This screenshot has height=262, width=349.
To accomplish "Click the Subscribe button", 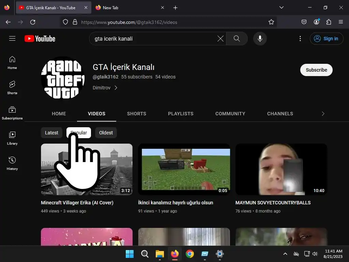I will pyautogui.click(x=316, y=70).
